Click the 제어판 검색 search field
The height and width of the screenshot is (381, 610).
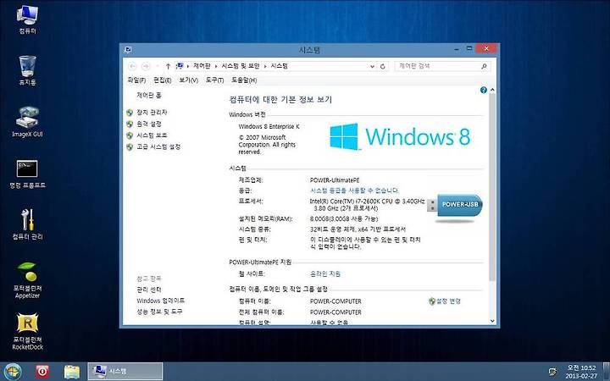pos(438,66)
